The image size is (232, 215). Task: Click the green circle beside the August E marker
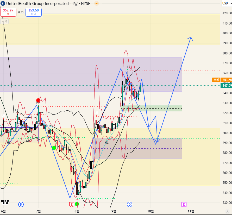[77, 204]
